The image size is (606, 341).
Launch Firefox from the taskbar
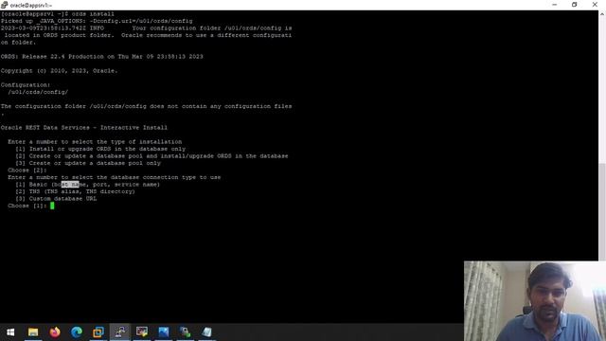click(55, 332)
